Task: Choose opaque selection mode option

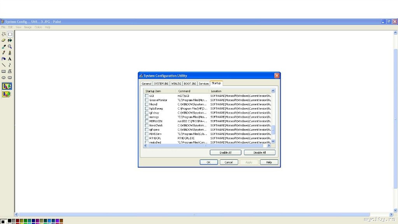Action: (x=7, y=86)
